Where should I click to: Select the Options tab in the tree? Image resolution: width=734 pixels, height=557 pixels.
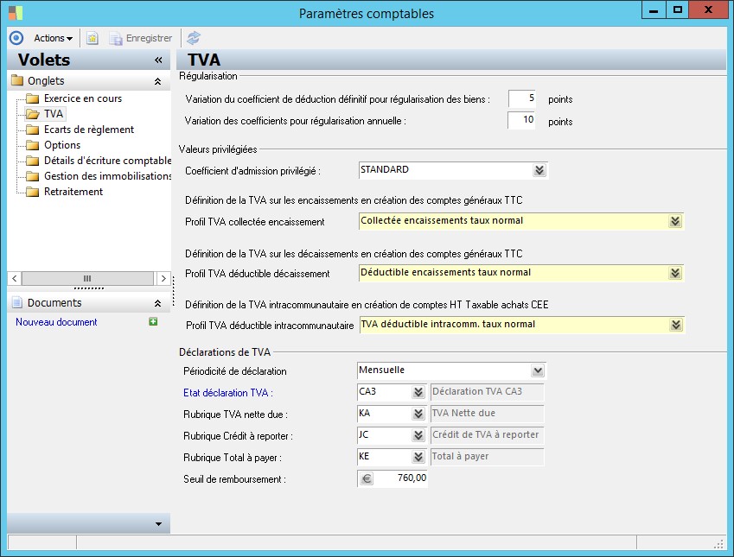pos(62,145)
